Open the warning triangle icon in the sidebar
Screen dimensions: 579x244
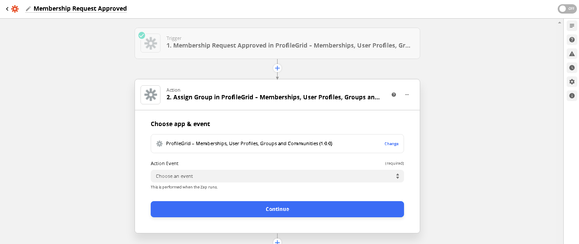coord(572,54)
